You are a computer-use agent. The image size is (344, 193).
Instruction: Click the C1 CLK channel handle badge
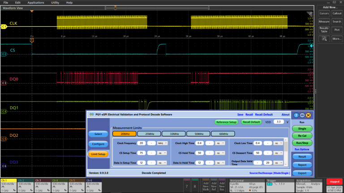[x=4, y=27]
